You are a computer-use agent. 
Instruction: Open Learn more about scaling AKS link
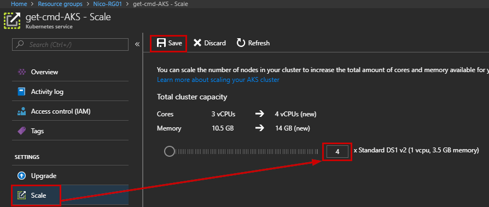click(218, 80)
